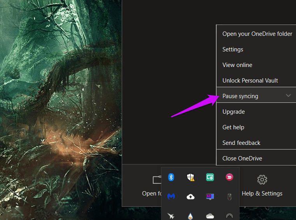Open the Malwarebytes blue M tray icon

171,197
